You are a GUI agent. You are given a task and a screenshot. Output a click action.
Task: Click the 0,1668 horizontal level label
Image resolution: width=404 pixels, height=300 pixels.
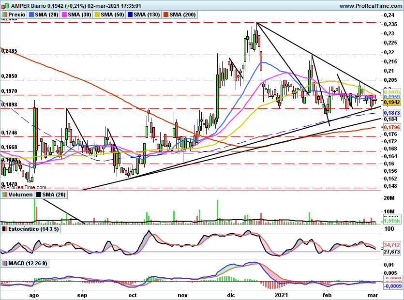(9, 147)
